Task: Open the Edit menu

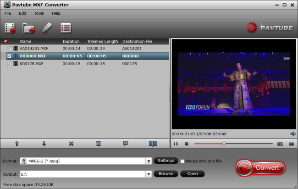Action: pyautogui.click(x=22, y=13)
